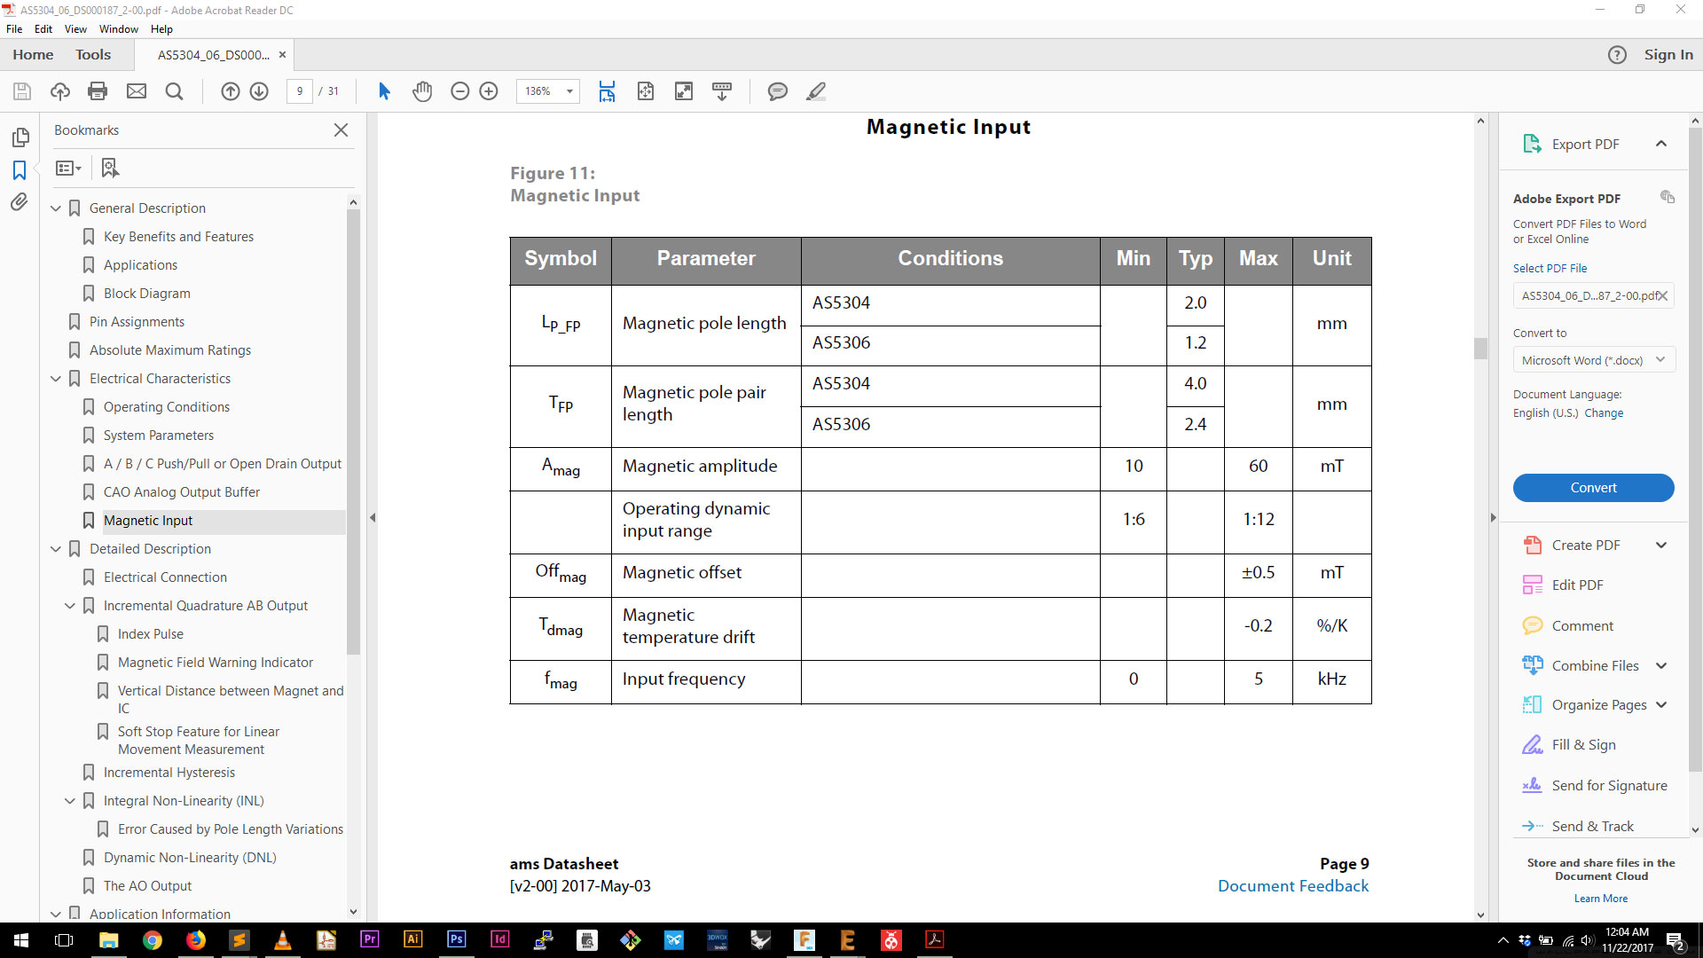Expand Organize Pages tool options
The width and height of the screenshot is (1703, 958).
pyautogui.click(x=1661, y=705)
